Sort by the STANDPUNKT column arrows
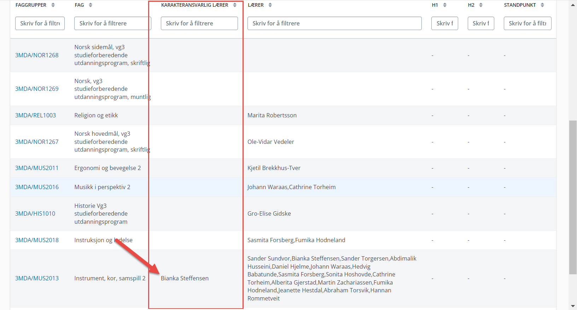Screen dimensions: 577x310 (542, 5)
